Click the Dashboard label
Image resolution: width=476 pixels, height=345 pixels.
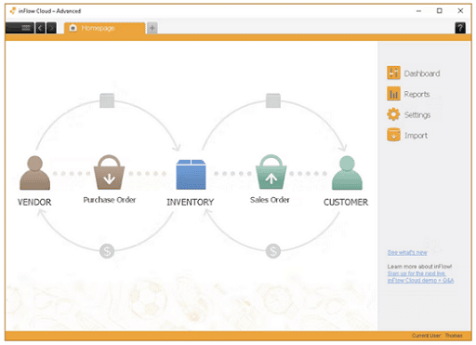click(422, 73)
